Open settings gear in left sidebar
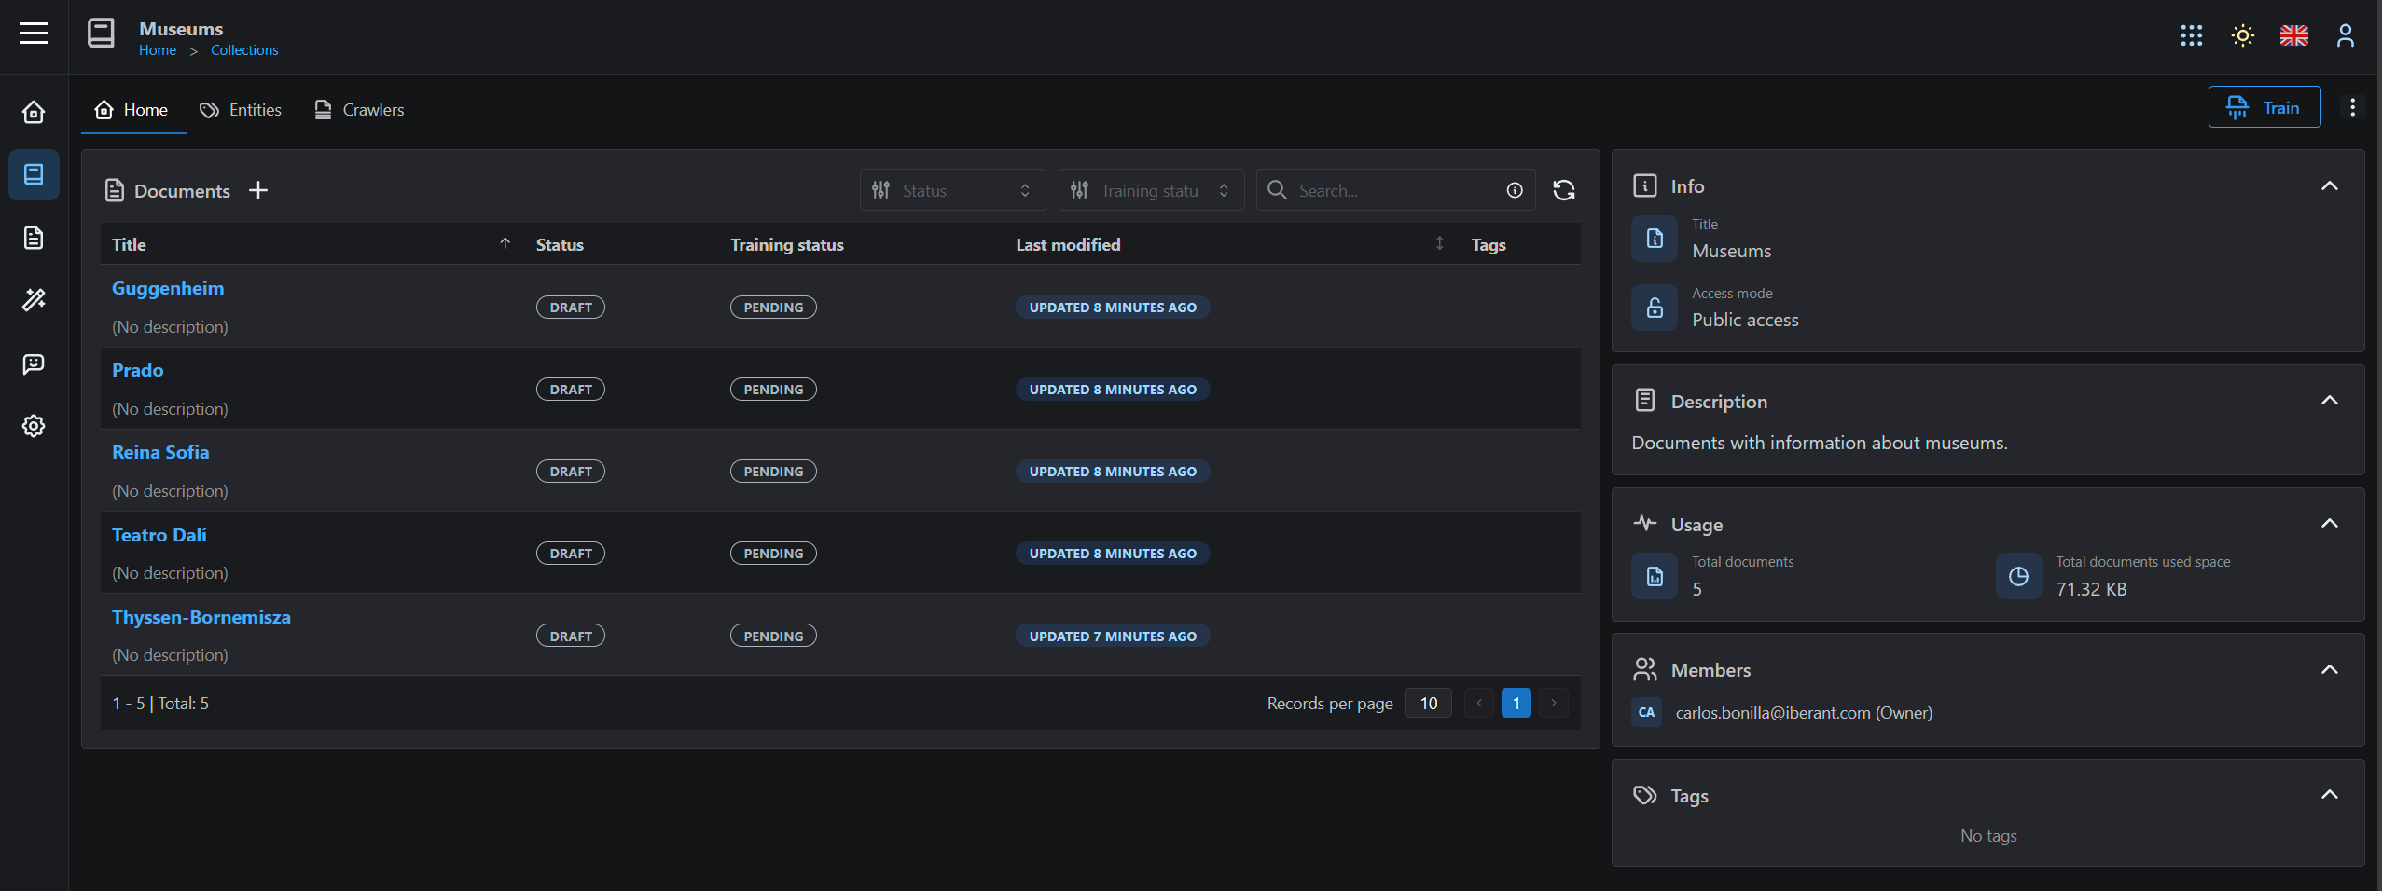Screen dimensions: 2382x891 [34, 426]
